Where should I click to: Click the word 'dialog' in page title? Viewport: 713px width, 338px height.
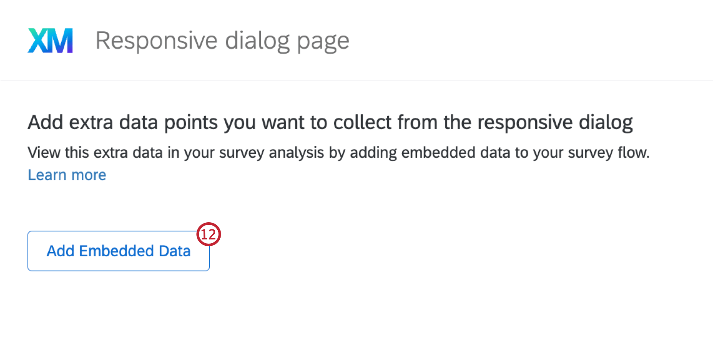pyautogui.click(x=258, y=41)
